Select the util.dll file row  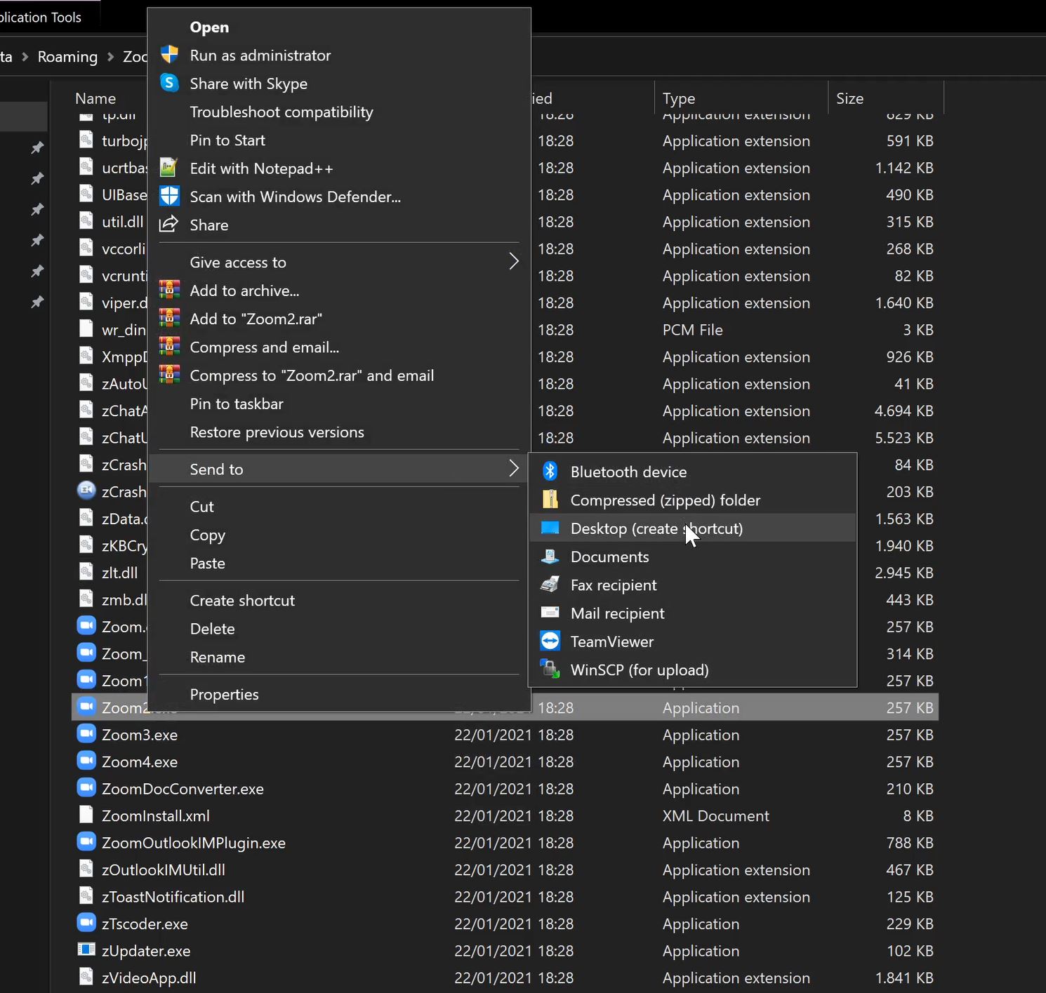click(x=123, y=222)
